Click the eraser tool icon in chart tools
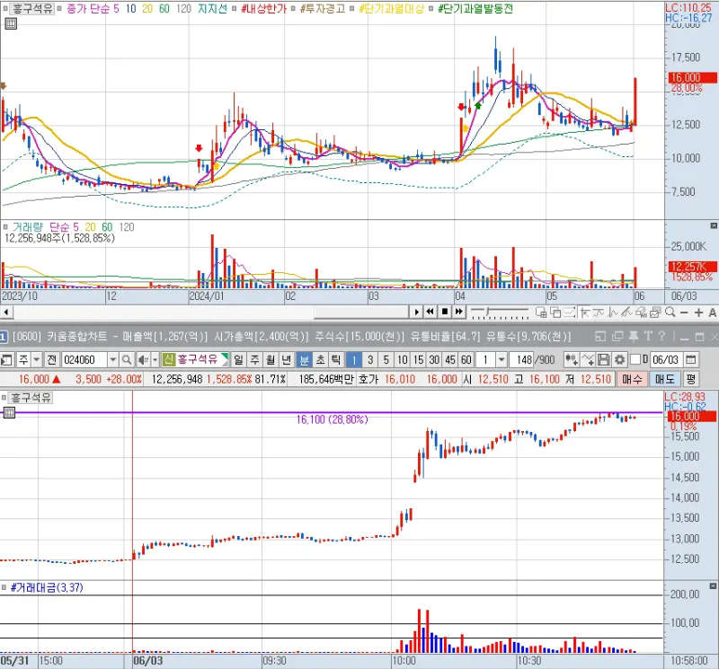This screenshot has height=669, width=719. point(641,312)
